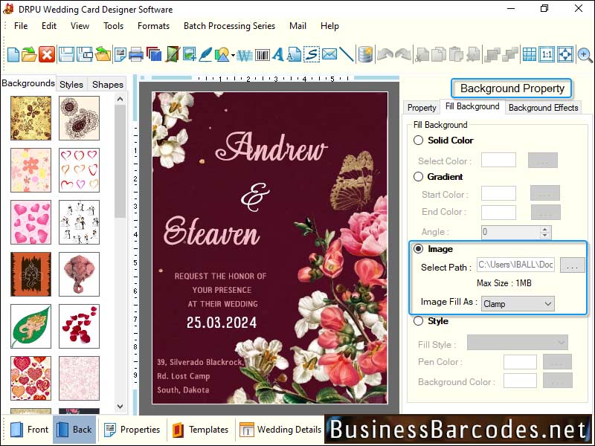Select the Print tool from the toolbar
The image size is (595, 446).
point(138,54)
